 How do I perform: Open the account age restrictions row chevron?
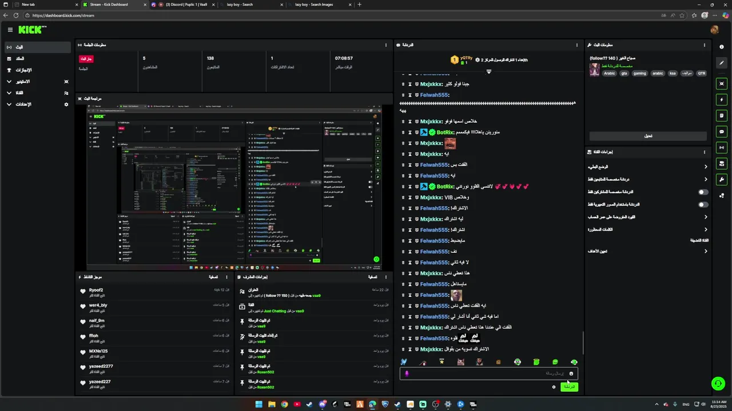coord(706,217)
